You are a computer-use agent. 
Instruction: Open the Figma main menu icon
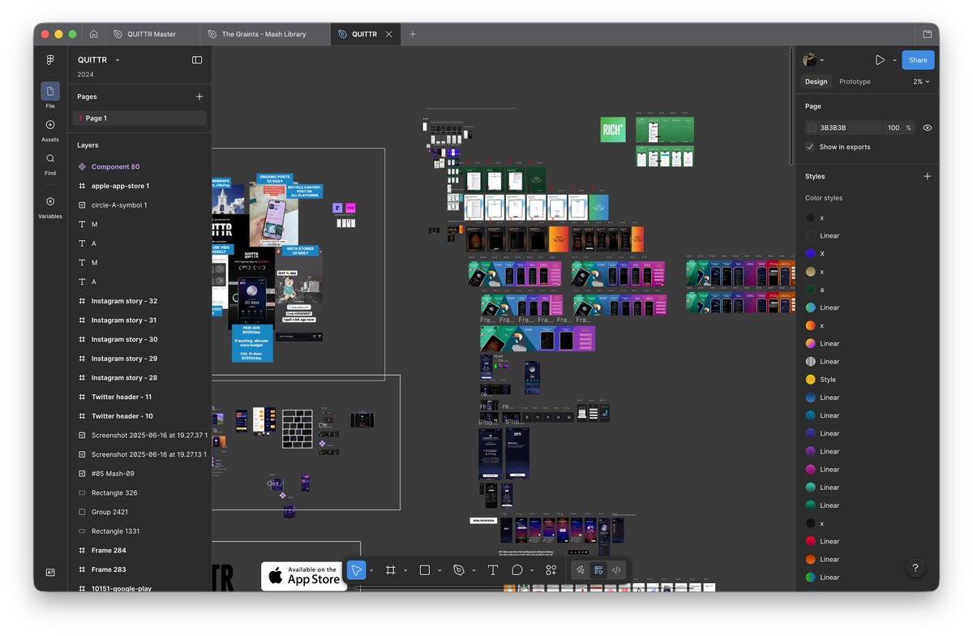(x=50, y=60)
